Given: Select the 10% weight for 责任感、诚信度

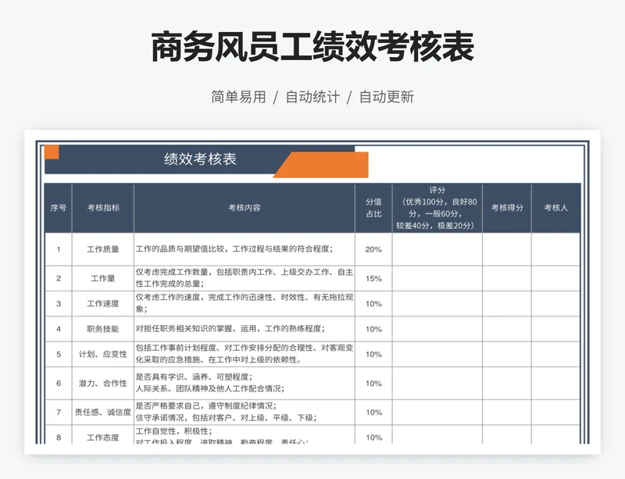Looking at the screenshot, I should pos(373,413).
